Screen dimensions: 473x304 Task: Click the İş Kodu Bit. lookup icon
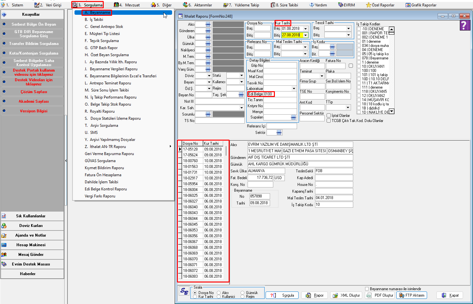[332, 54]
